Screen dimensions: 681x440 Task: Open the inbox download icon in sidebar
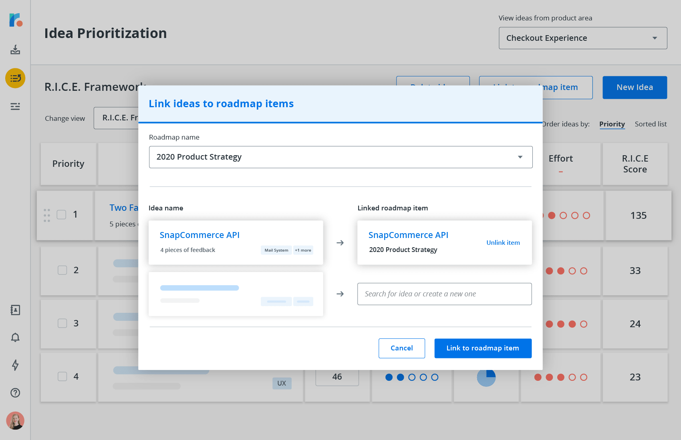(x=15, y=50)
